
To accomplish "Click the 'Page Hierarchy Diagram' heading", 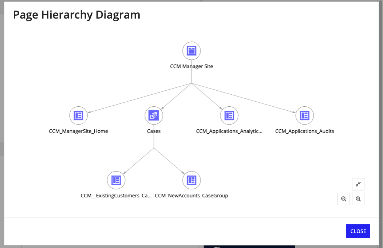I will pos(77,15).
